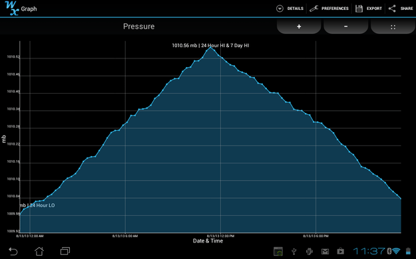Tap the 8/13/13 6:00 AM axis label
Image resolution: width=416 pixels, height=259 pixels.
[x=125, y=236]
